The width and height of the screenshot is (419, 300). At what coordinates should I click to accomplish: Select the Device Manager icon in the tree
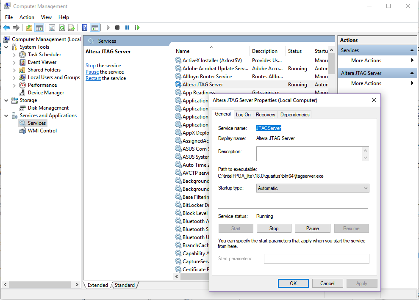coord(22,93)
